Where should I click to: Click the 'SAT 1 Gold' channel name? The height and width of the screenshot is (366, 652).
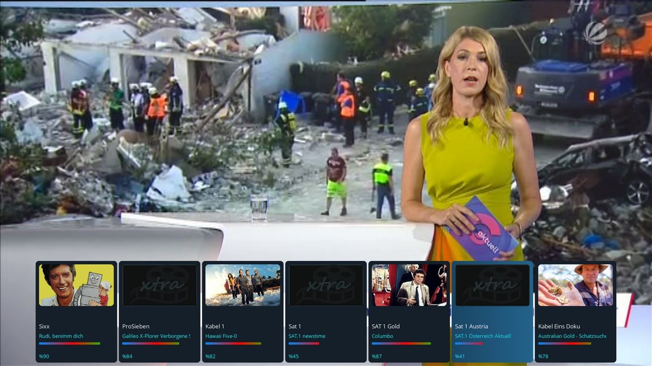click(386, 326)
